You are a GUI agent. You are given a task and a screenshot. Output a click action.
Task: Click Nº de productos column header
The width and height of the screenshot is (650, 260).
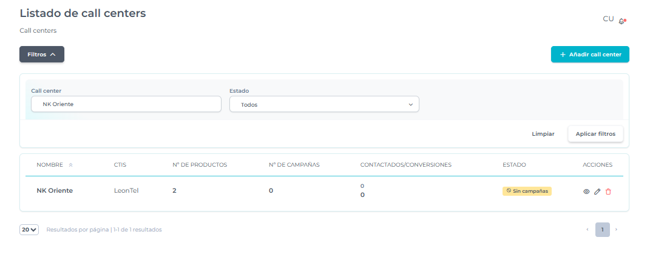[200, 165]
